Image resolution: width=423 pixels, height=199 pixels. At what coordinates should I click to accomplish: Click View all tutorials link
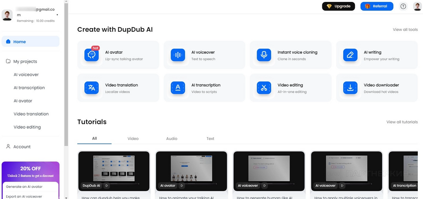tap(402, 122)
